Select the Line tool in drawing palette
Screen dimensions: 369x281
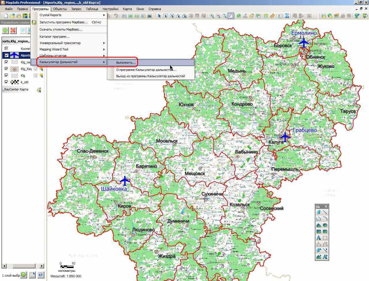[x=325, y=212]
